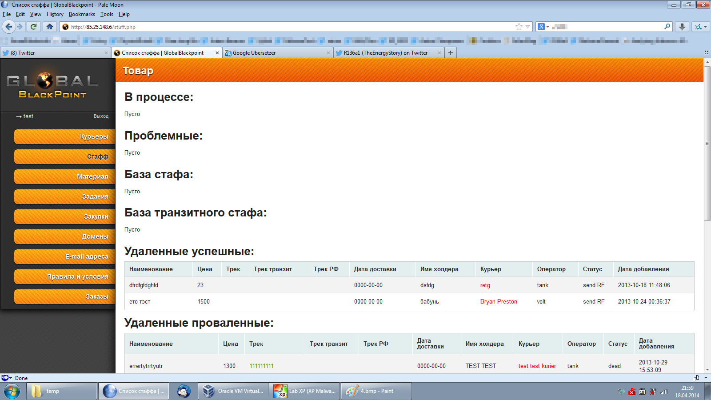711x400 pixels.
Task: Click the Выход logout link
Action: (x=101, y=116)
